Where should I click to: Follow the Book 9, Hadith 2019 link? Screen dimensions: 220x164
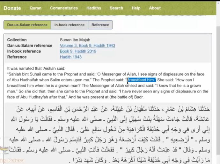click(x=78, y=51)
